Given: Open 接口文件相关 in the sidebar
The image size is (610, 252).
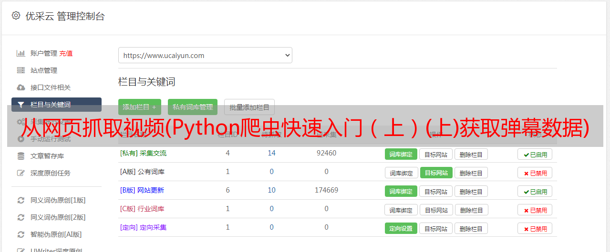Looking at the screenshot, I should click(x=51, y=87).
